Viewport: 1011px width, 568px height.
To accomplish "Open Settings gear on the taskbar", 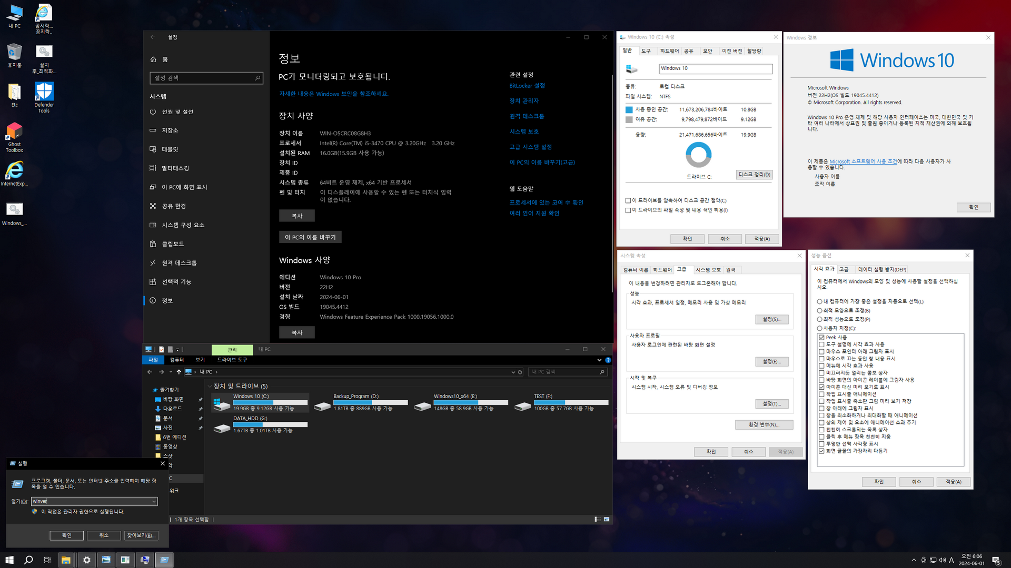I will (x=87, y=560).
